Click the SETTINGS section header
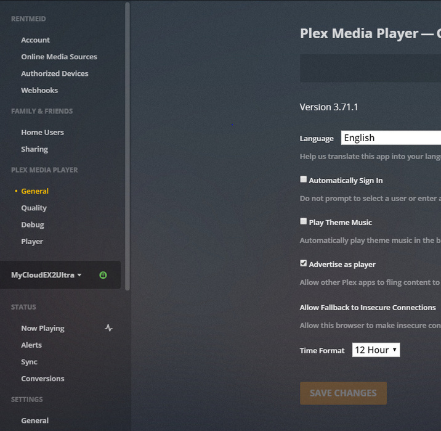The image size is (441, 431). coord(27,400)
